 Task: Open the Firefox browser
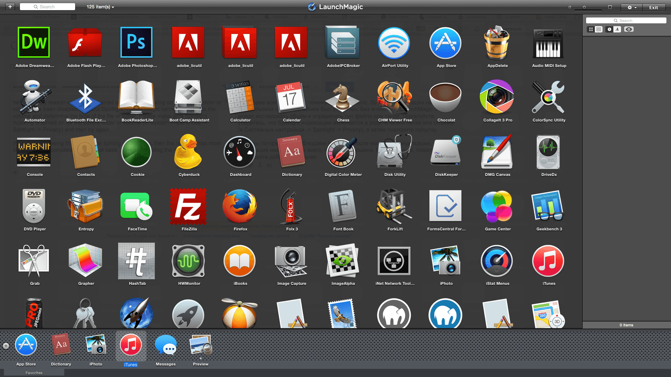point(239,206)
